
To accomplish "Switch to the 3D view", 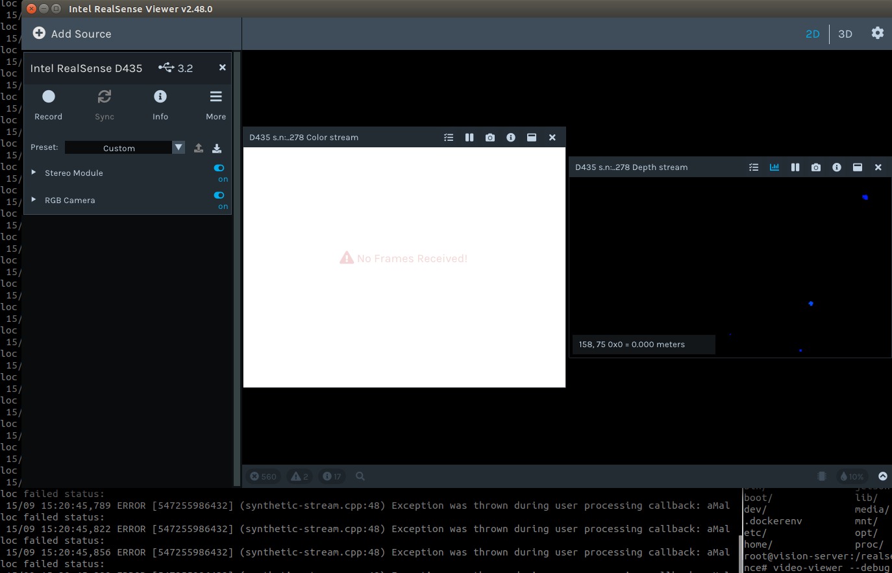I will click(845, 33).
